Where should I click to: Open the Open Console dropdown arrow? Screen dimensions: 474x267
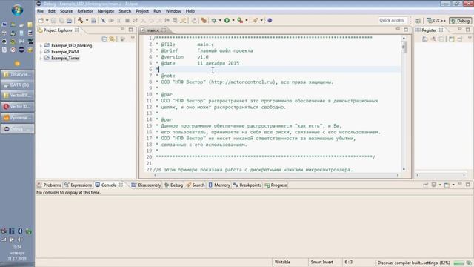click(x=453, y=185)
